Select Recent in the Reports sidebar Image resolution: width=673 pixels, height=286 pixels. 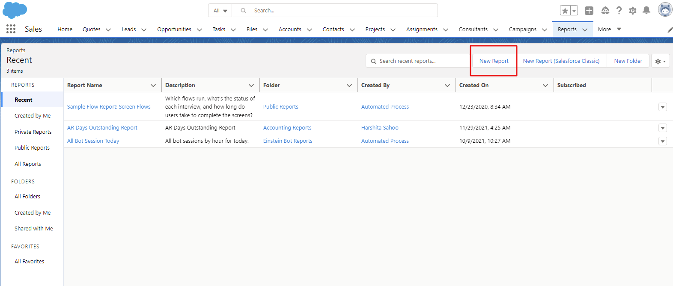(32, 100)
